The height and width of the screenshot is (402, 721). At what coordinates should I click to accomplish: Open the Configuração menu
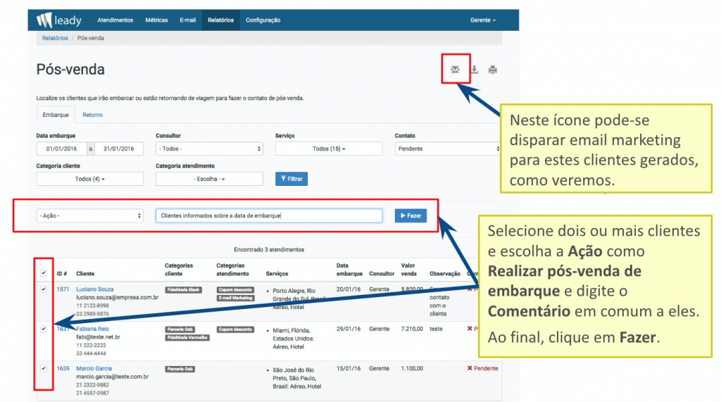(x=263, y=20)
